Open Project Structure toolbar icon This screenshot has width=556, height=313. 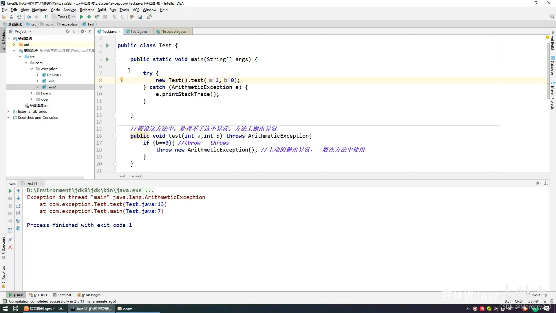click(140, 17)
